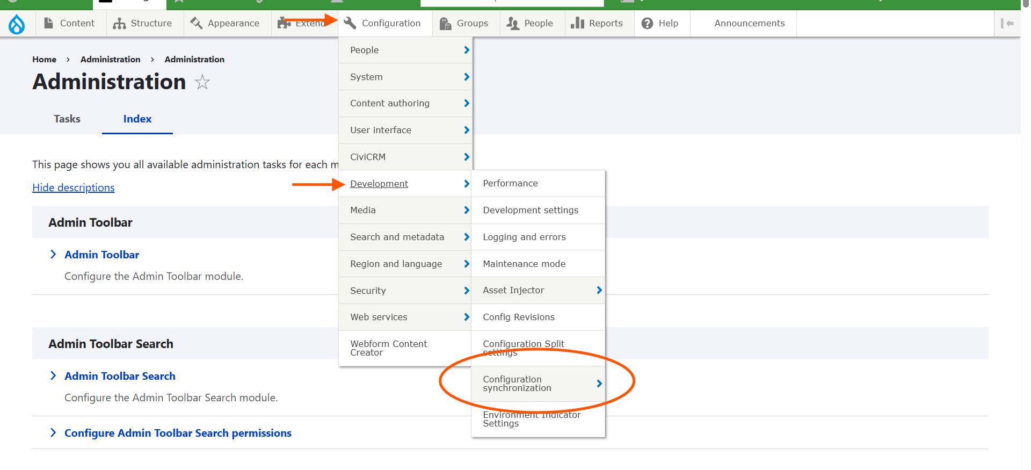Screen dimensions: 1031x470
Task: Click the Content page icon in toolbar
Action: tap(49, 23)
